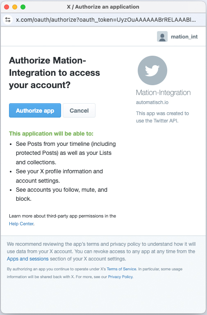Open the Privacy Policy link

pyautogui.click(x=121, y=277)
